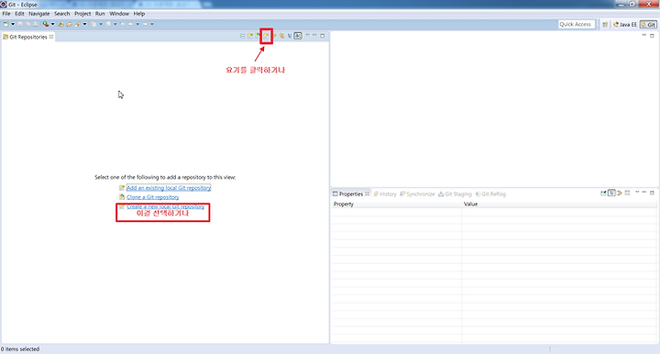Click Pin to Selection in Properties toolbar
Image resolution: width=660 pixels, height=354 pixels.
coord(603,194)
